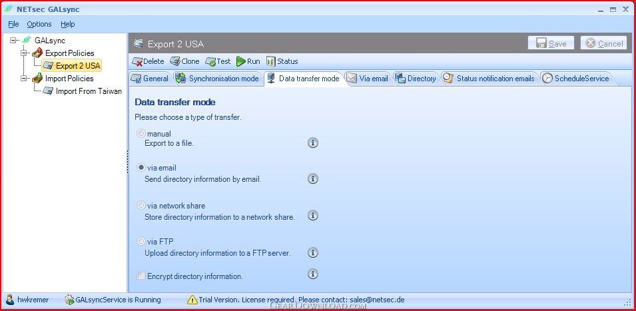Open the Via email tab
The image size is (636, 311).
point(368,79)
